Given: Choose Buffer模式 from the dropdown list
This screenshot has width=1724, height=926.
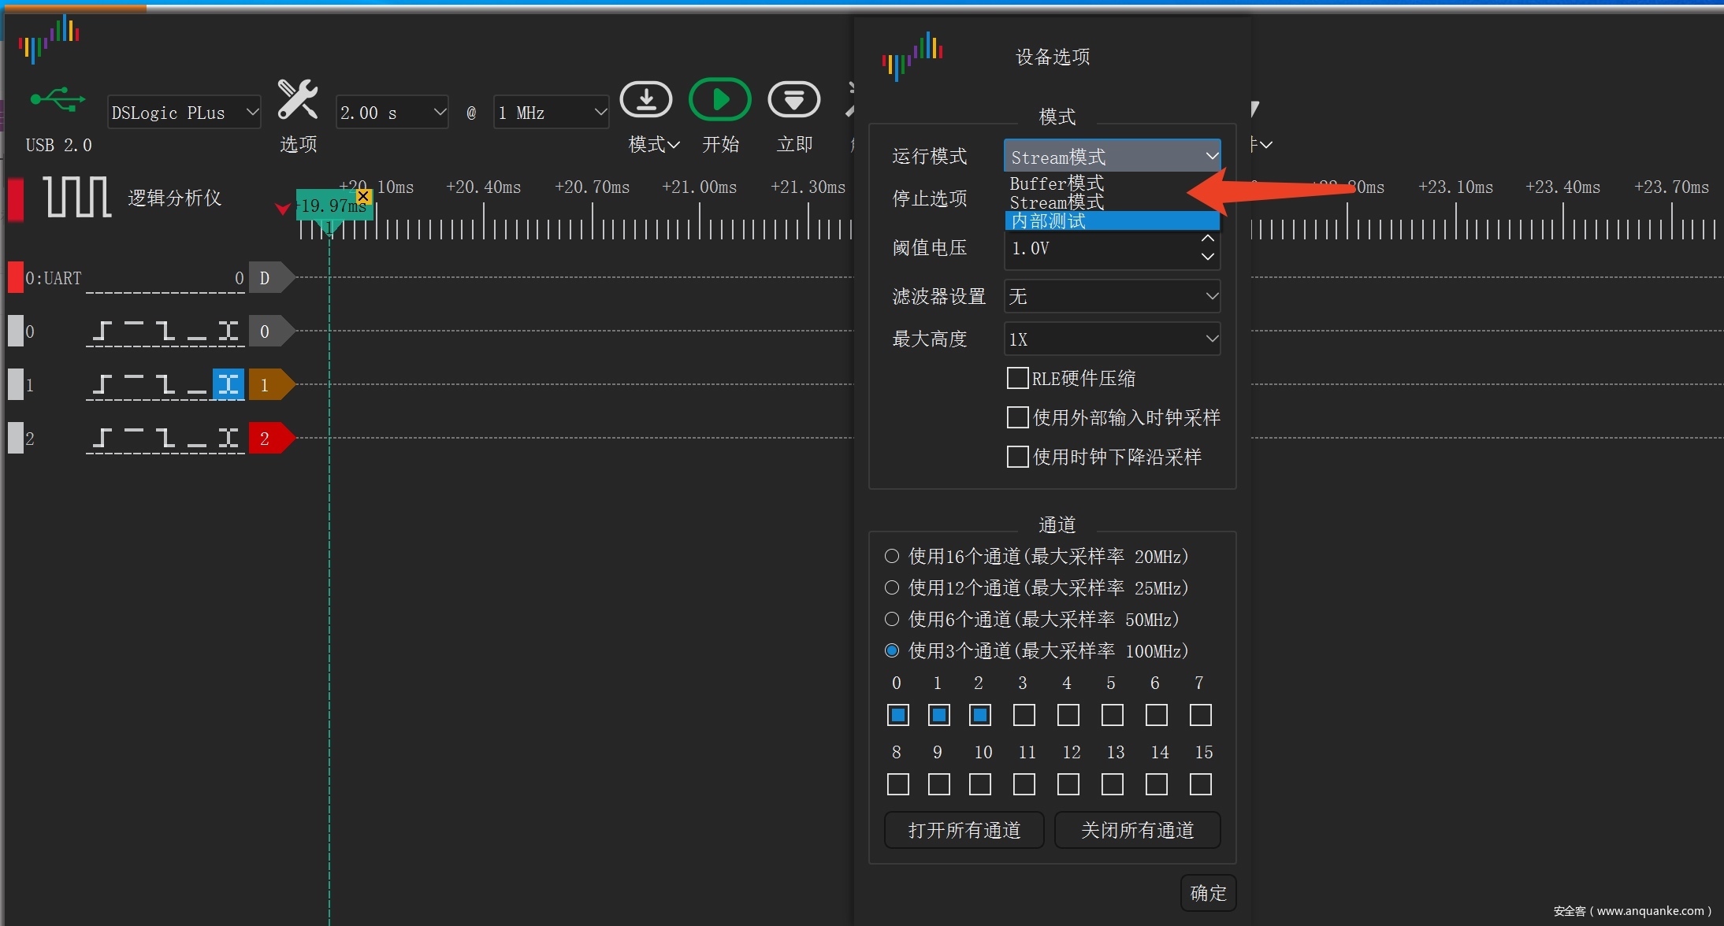Looking at the screenshot, I should pyautogui.click(x=1057, y=183).
